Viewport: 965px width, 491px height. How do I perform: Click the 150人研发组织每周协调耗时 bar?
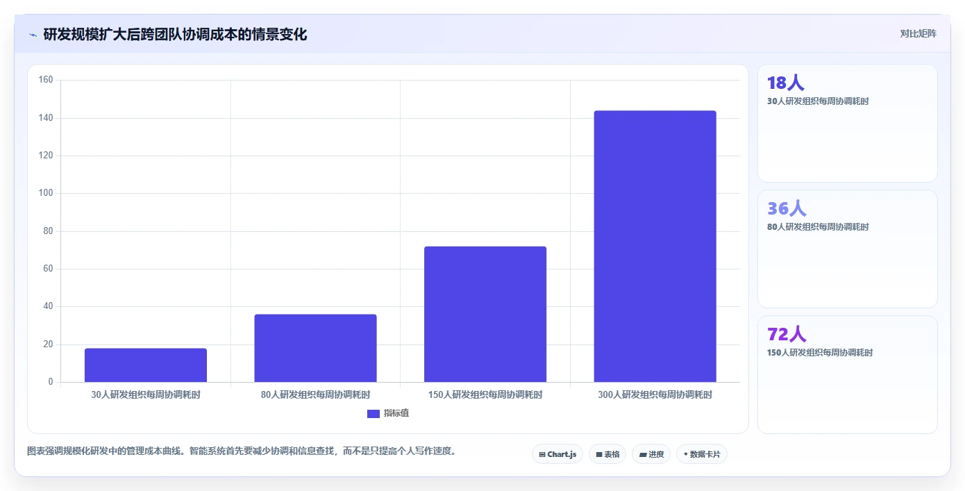coord(485,314)
